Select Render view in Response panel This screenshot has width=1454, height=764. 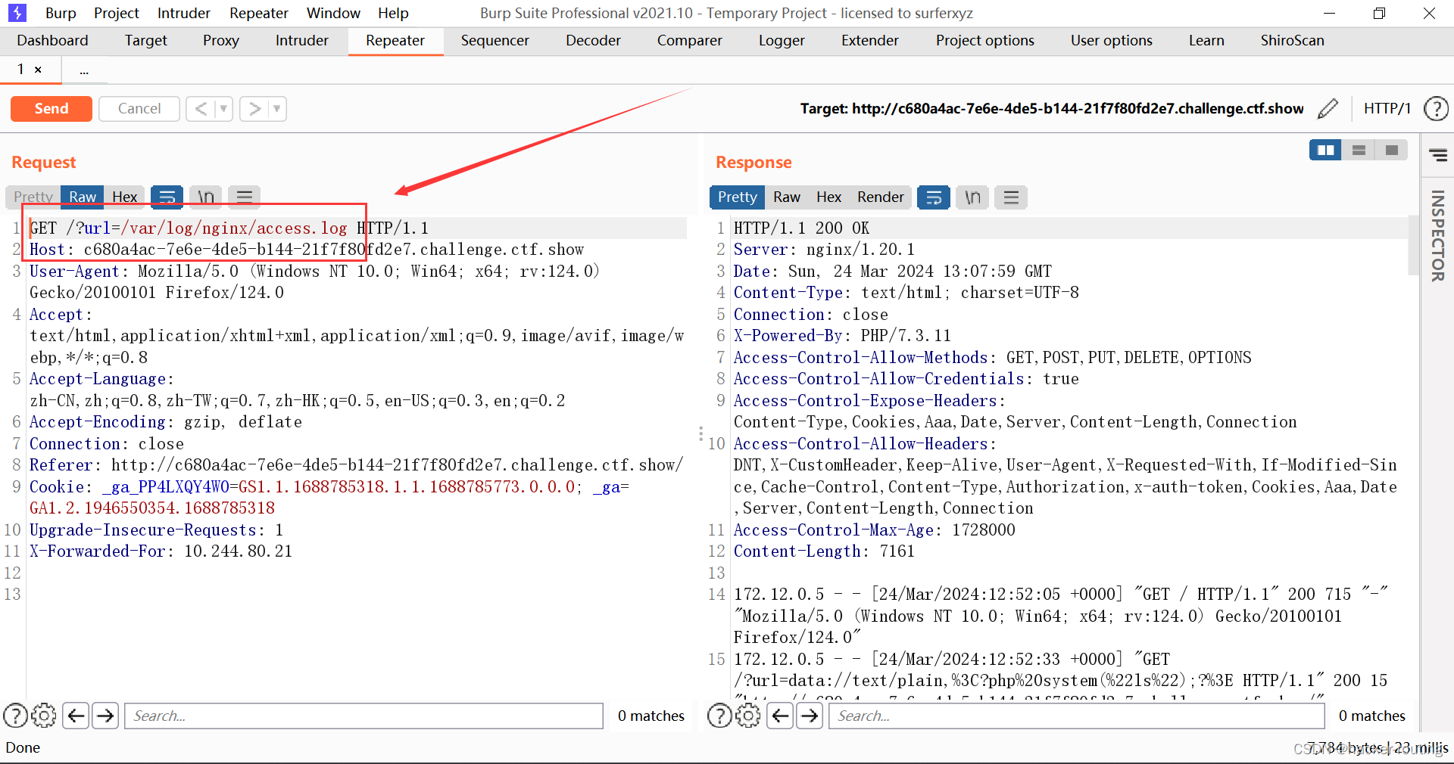click(881, 197)
